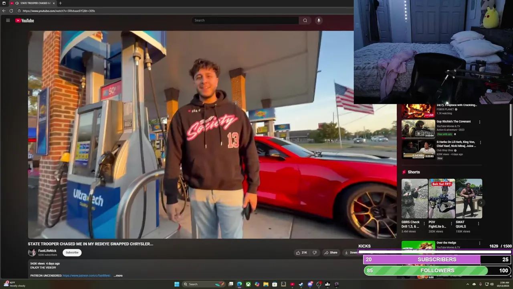The height and width of the screenshot is (289, 513).
Task: Show next Shorts with the right chevron
Action: pos(481,203)
